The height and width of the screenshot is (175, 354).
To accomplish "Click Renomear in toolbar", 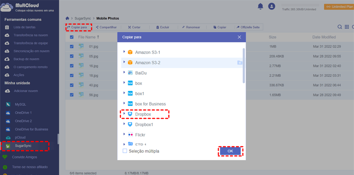I will pyautogui.click(x=191, y=27).
